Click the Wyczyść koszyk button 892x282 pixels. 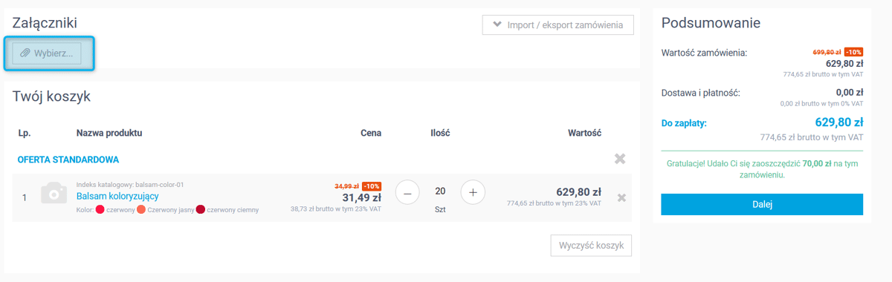592,246
